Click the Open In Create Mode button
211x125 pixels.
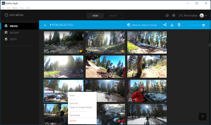[142, 25]
